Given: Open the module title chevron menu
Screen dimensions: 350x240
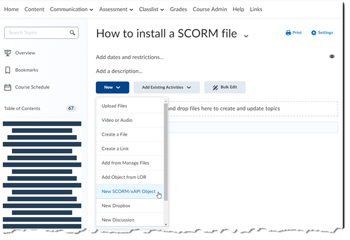Looking at the screenshot, I should [x=246, y=36].
